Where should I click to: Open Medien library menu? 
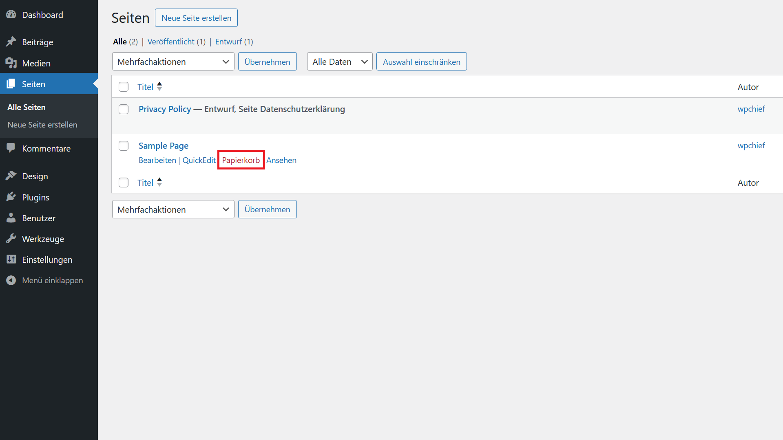pos(49,63)
